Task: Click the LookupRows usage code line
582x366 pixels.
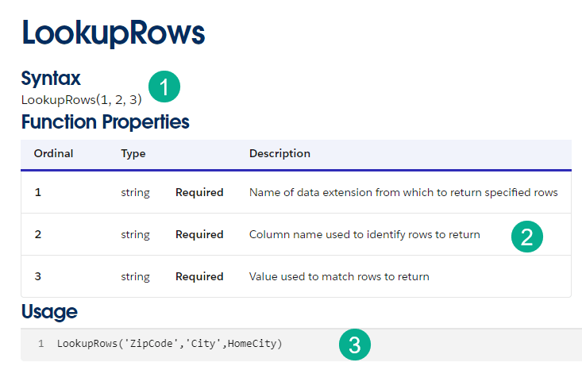Action: [170, 344]
